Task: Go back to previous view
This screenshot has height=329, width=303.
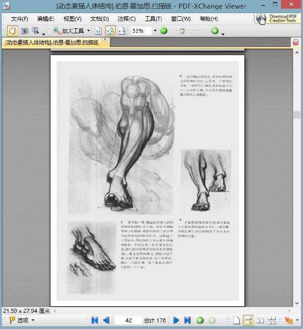Action: click(200, 320)
